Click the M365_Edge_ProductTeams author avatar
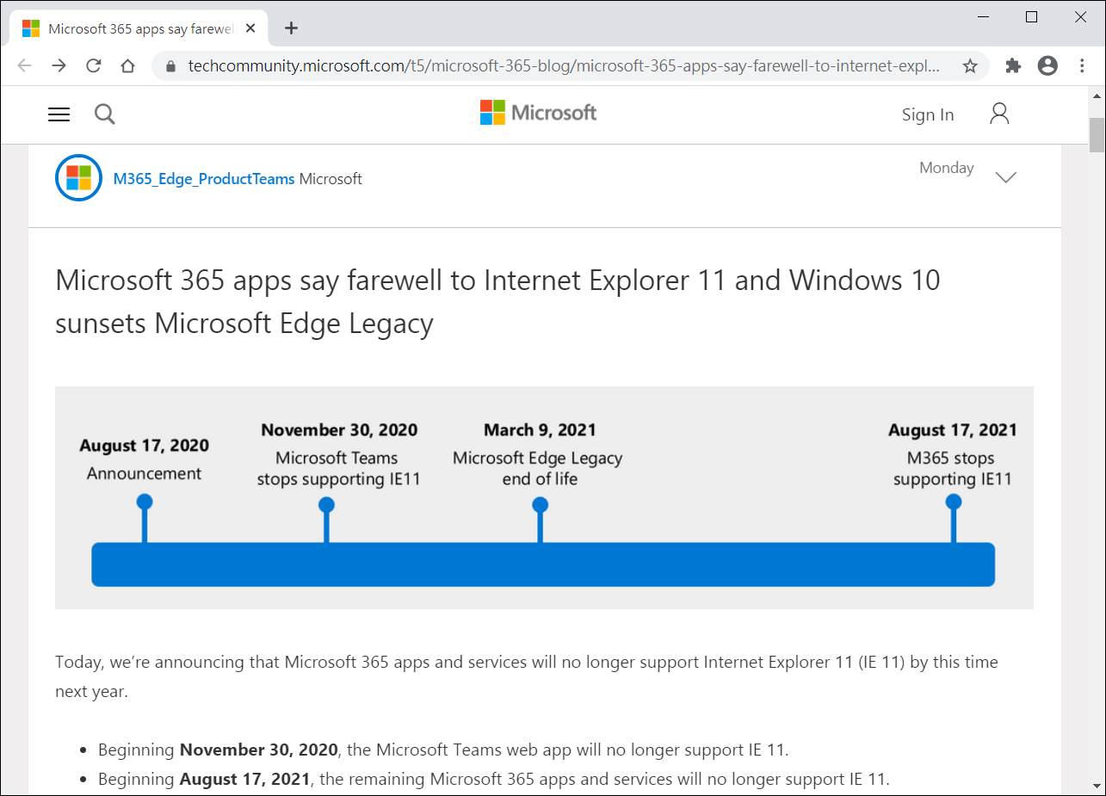This screenshot has height=796, width=1106. click(x=78, y=178)
